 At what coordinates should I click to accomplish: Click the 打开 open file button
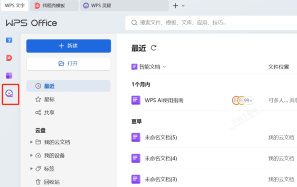point(69,64)
